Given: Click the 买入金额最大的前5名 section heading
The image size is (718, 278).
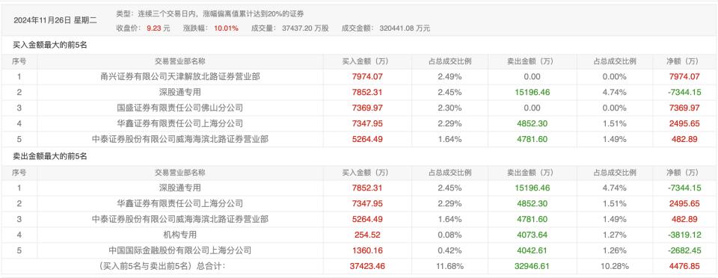Looking at the screenshot, I should 50,46.
